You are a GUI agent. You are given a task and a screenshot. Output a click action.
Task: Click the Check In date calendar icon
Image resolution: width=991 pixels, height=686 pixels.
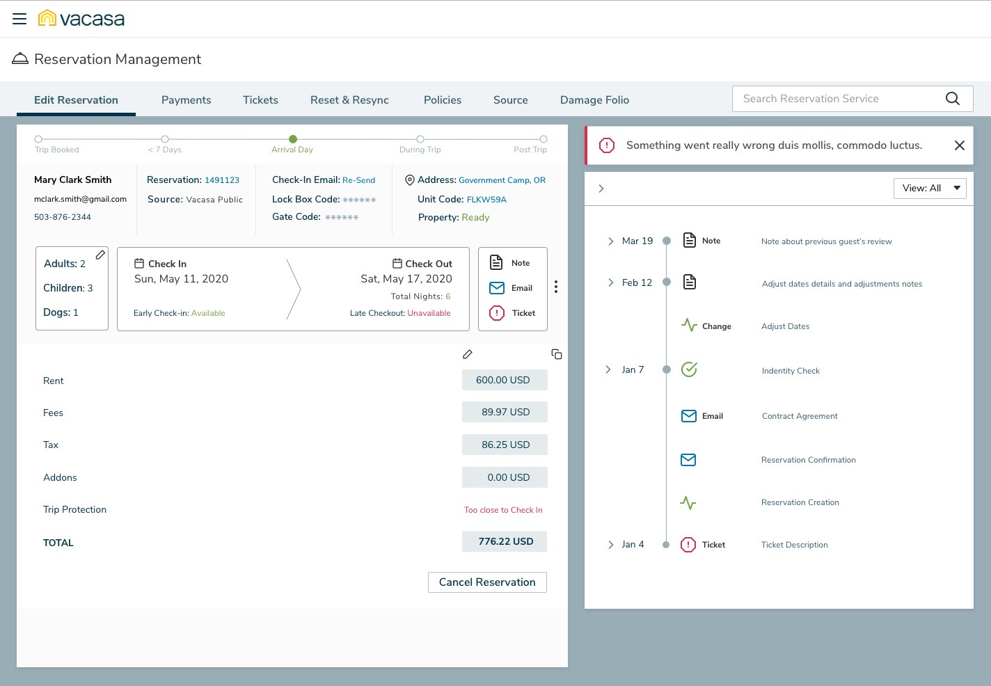[139, 264]
